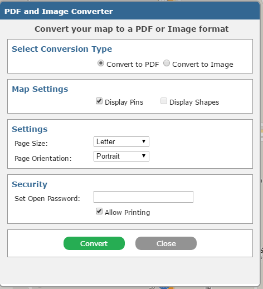Choose the Convert to Image radio option
The width and height of the screenshot is (263, 289).
(x=167, y=63)
